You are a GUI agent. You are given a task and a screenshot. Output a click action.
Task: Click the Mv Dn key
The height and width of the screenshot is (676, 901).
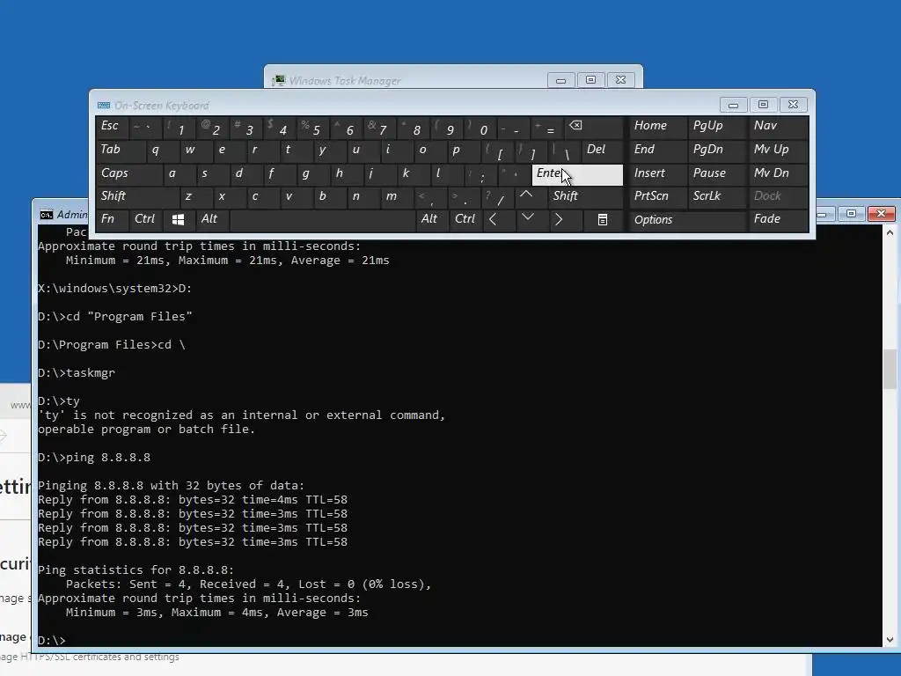point(779,173)
